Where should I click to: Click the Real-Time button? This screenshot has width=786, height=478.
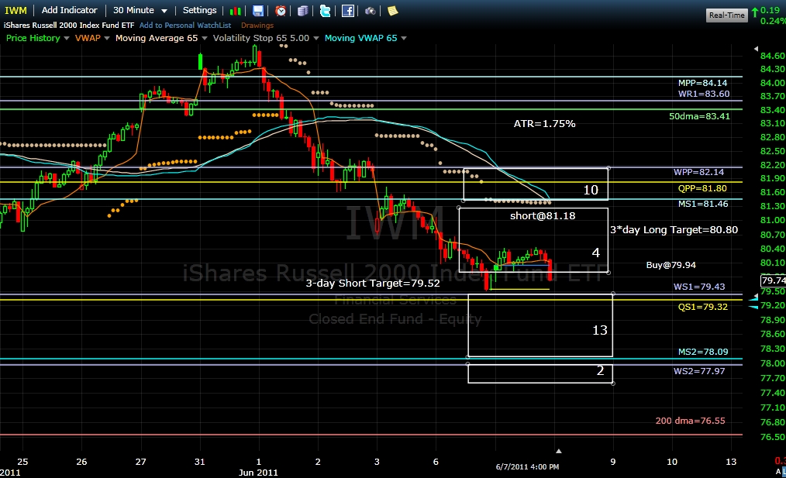coord(726,15)
